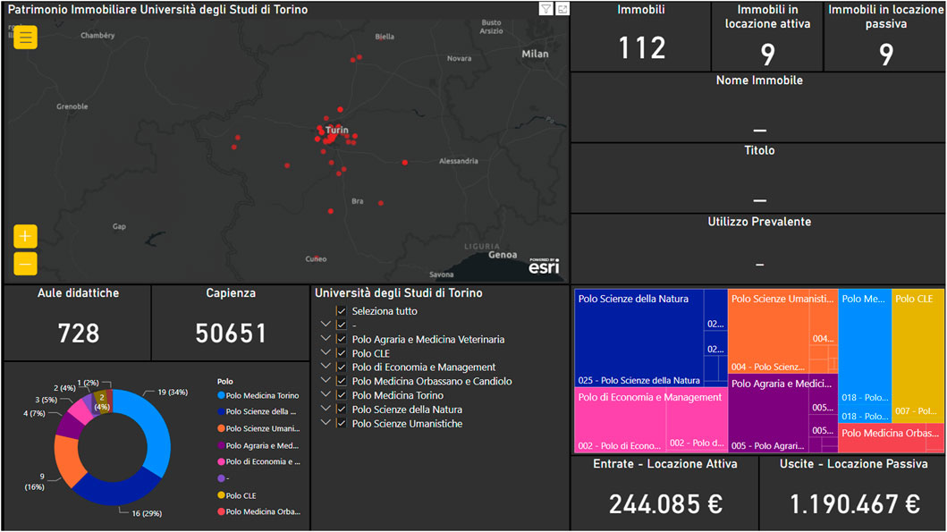Expand the dash entry chevron in slicer
947x532 pixels.
(x=326, y=325)
